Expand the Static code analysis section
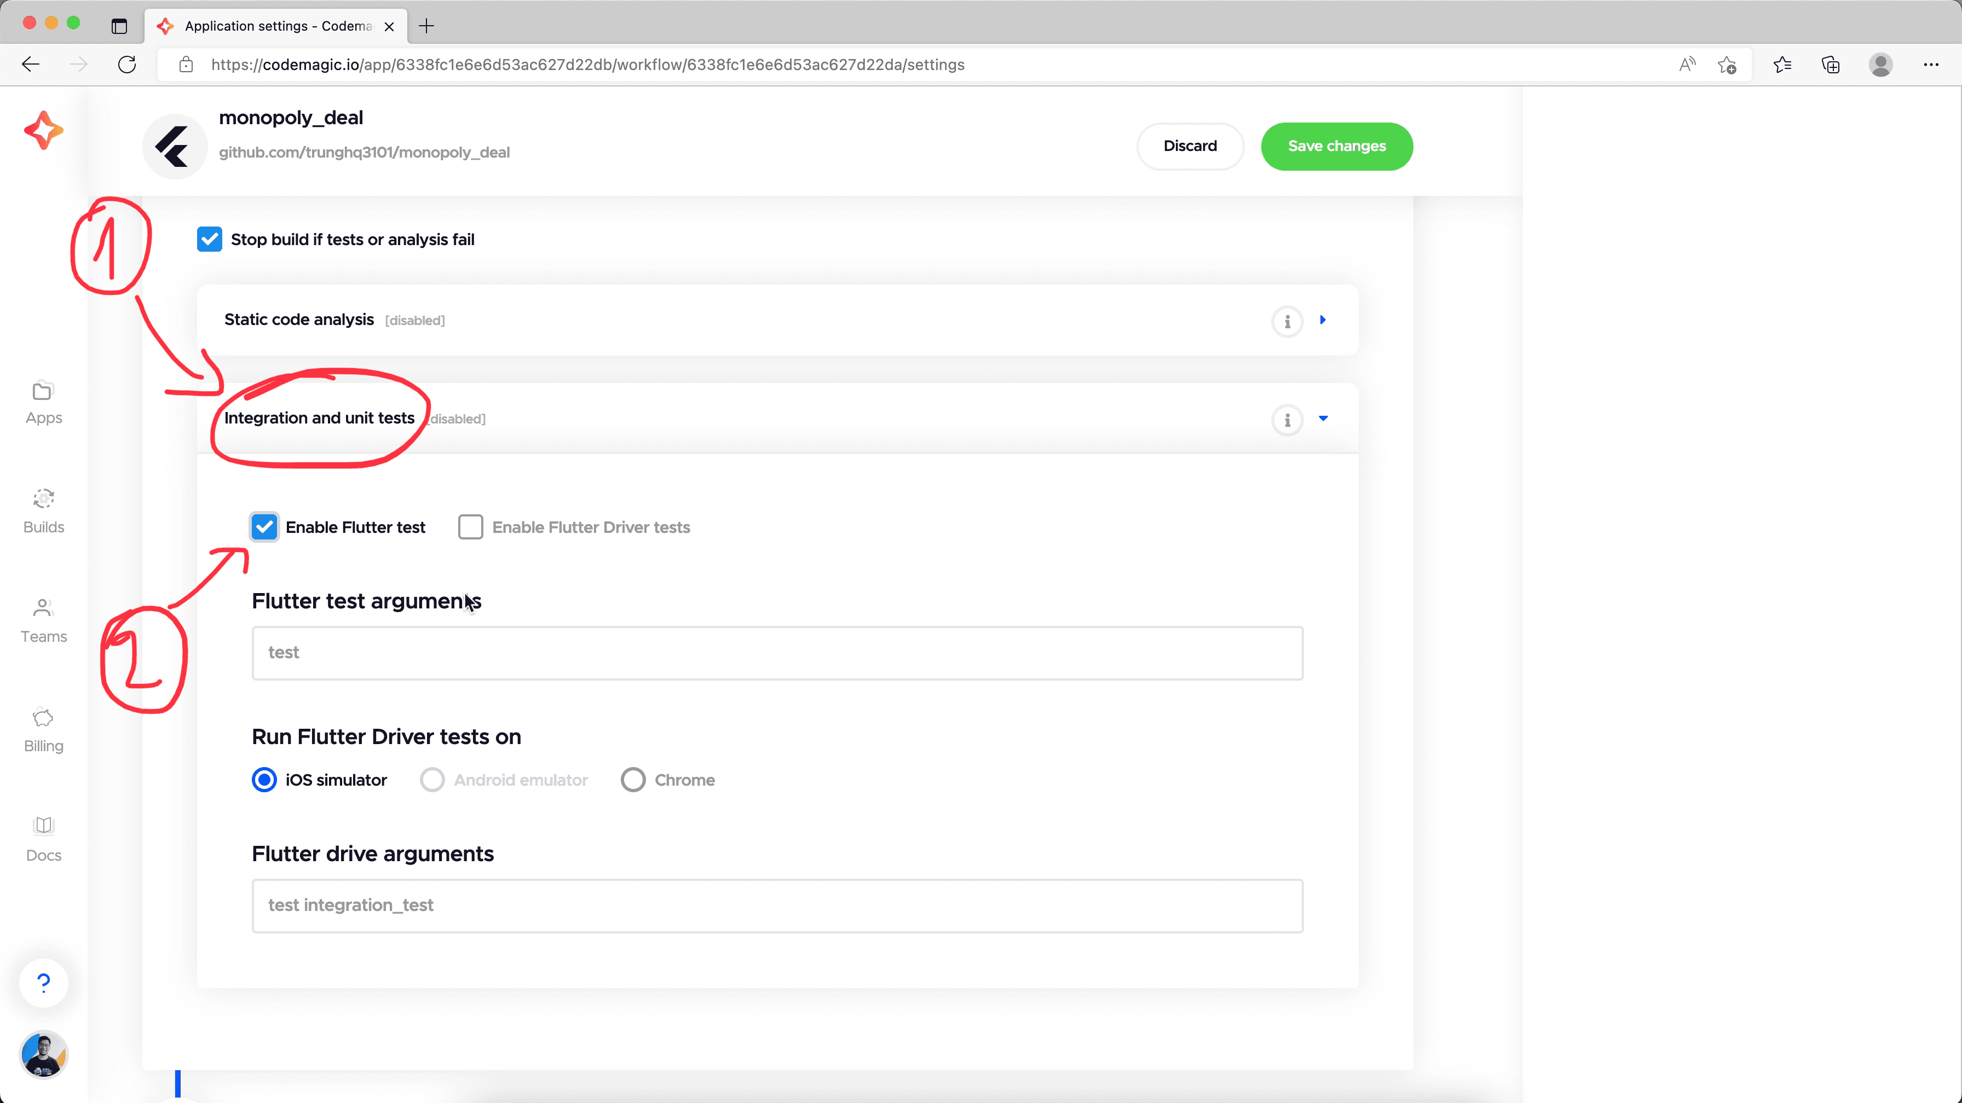The image size is (1962, 1103). (1323, 320)
